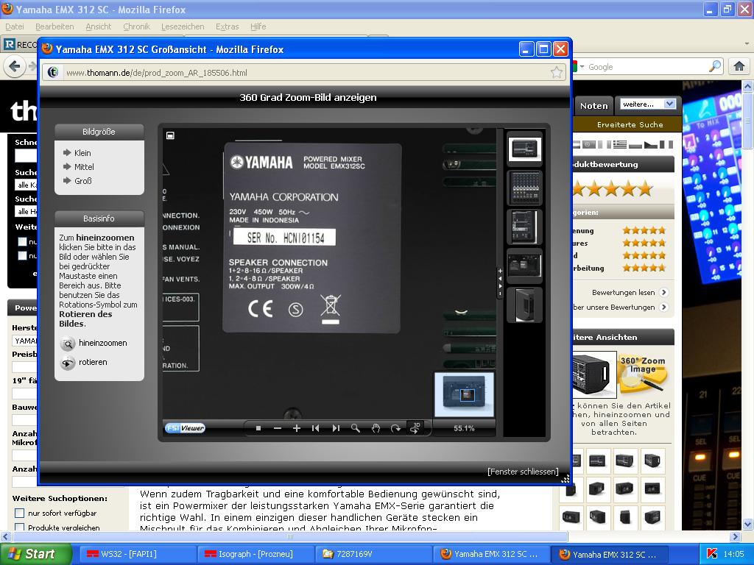The width and height of the screenshot is (754, 565).
Task: Open the 'weitere...' dropdown
Action: click(648, 104)
